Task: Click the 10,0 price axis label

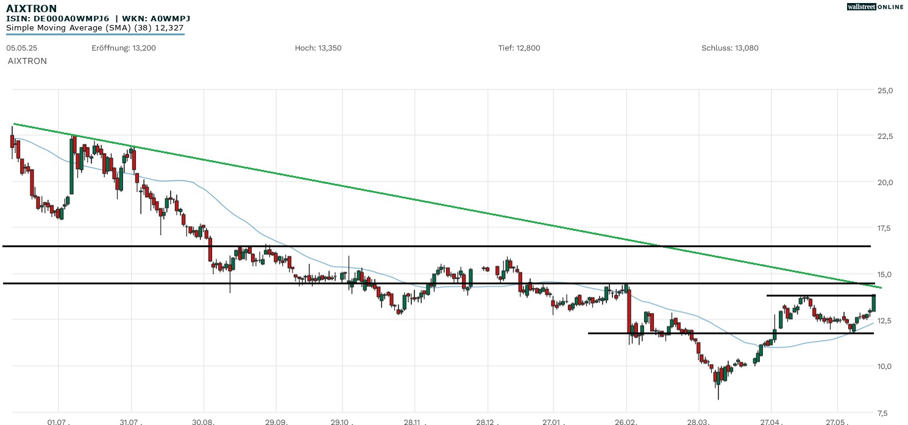Action: coord(884,366)
